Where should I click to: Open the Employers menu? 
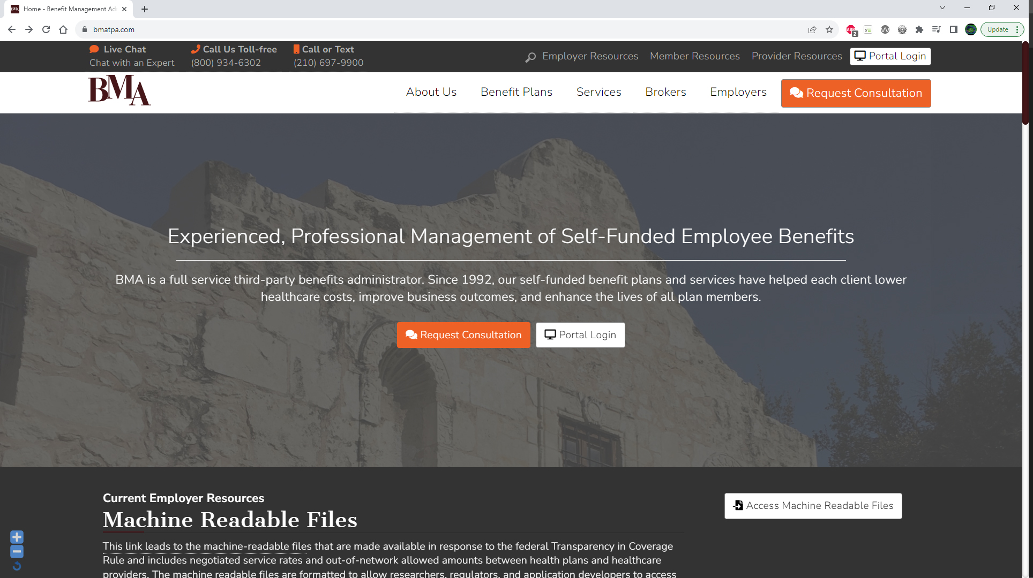[738, 92]
